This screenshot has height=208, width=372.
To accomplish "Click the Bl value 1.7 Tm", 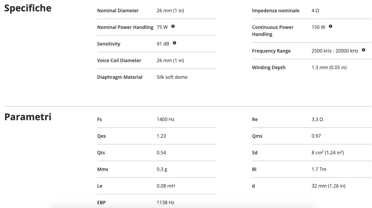I will [x=319, y=169].
